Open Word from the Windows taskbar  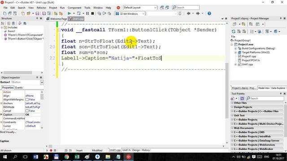pyautogui.click(x=36, y=157)
